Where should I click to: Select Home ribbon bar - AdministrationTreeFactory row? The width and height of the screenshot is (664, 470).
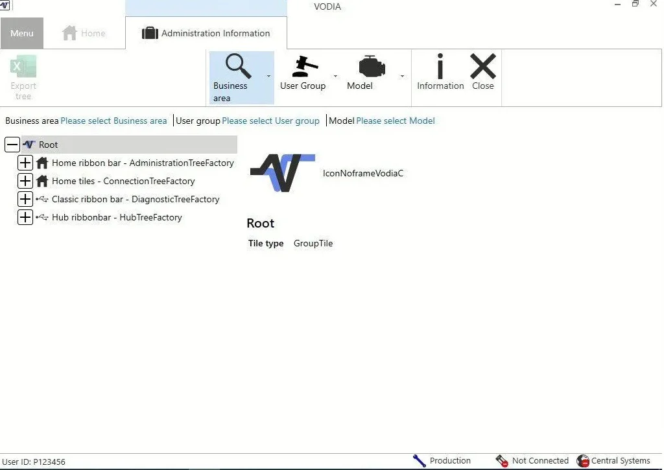143,163
